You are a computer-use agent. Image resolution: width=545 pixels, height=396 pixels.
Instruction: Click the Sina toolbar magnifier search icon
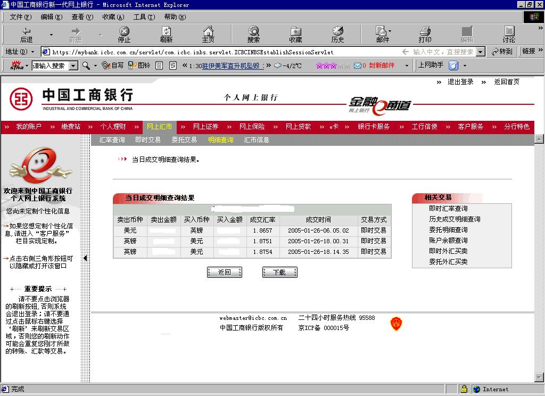86,65
